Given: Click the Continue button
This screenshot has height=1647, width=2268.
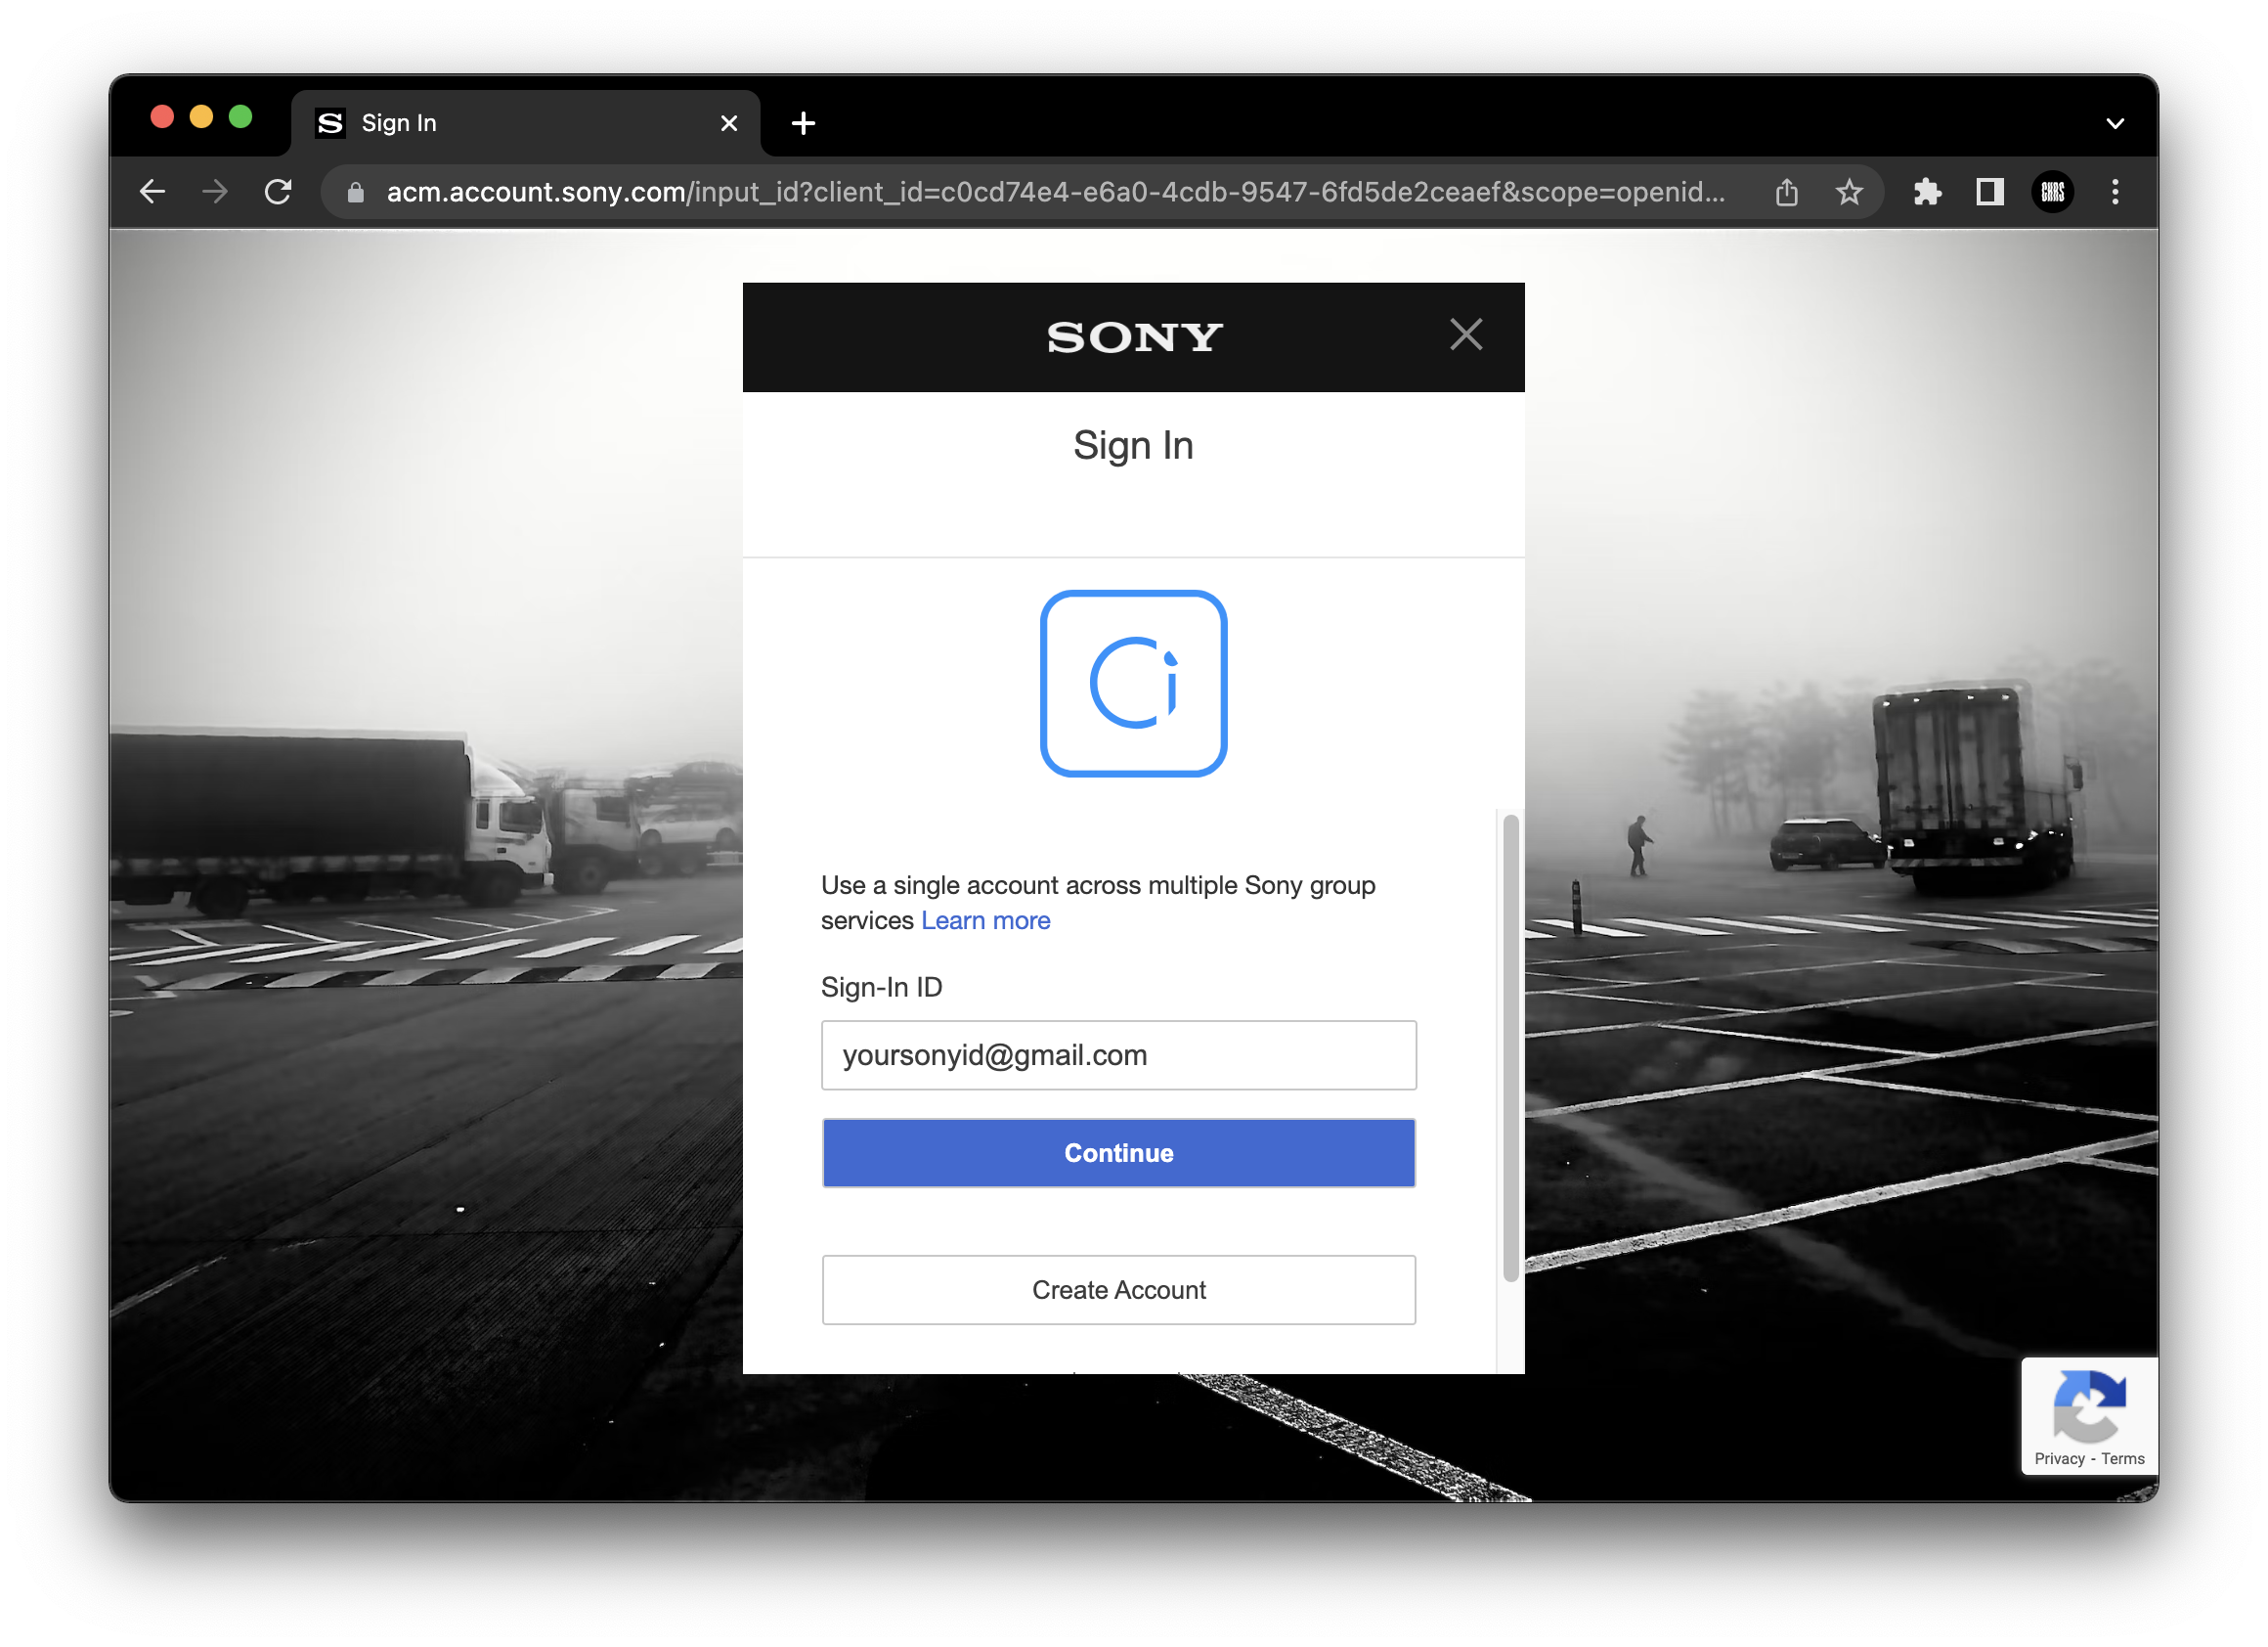Looking at the screenshot, I should 1118,1153.
